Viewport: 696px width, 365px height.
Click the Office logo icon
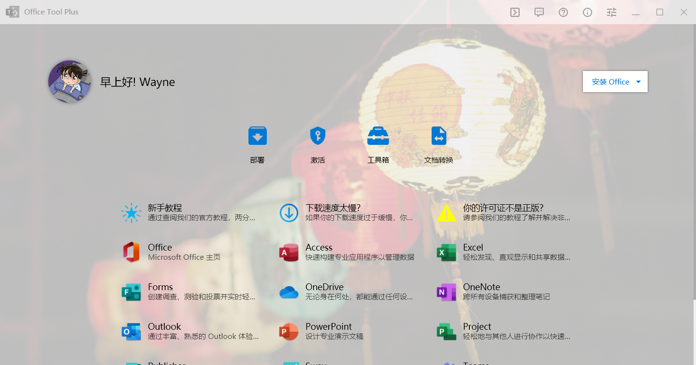pyautogui.click(x=131, y=252)
